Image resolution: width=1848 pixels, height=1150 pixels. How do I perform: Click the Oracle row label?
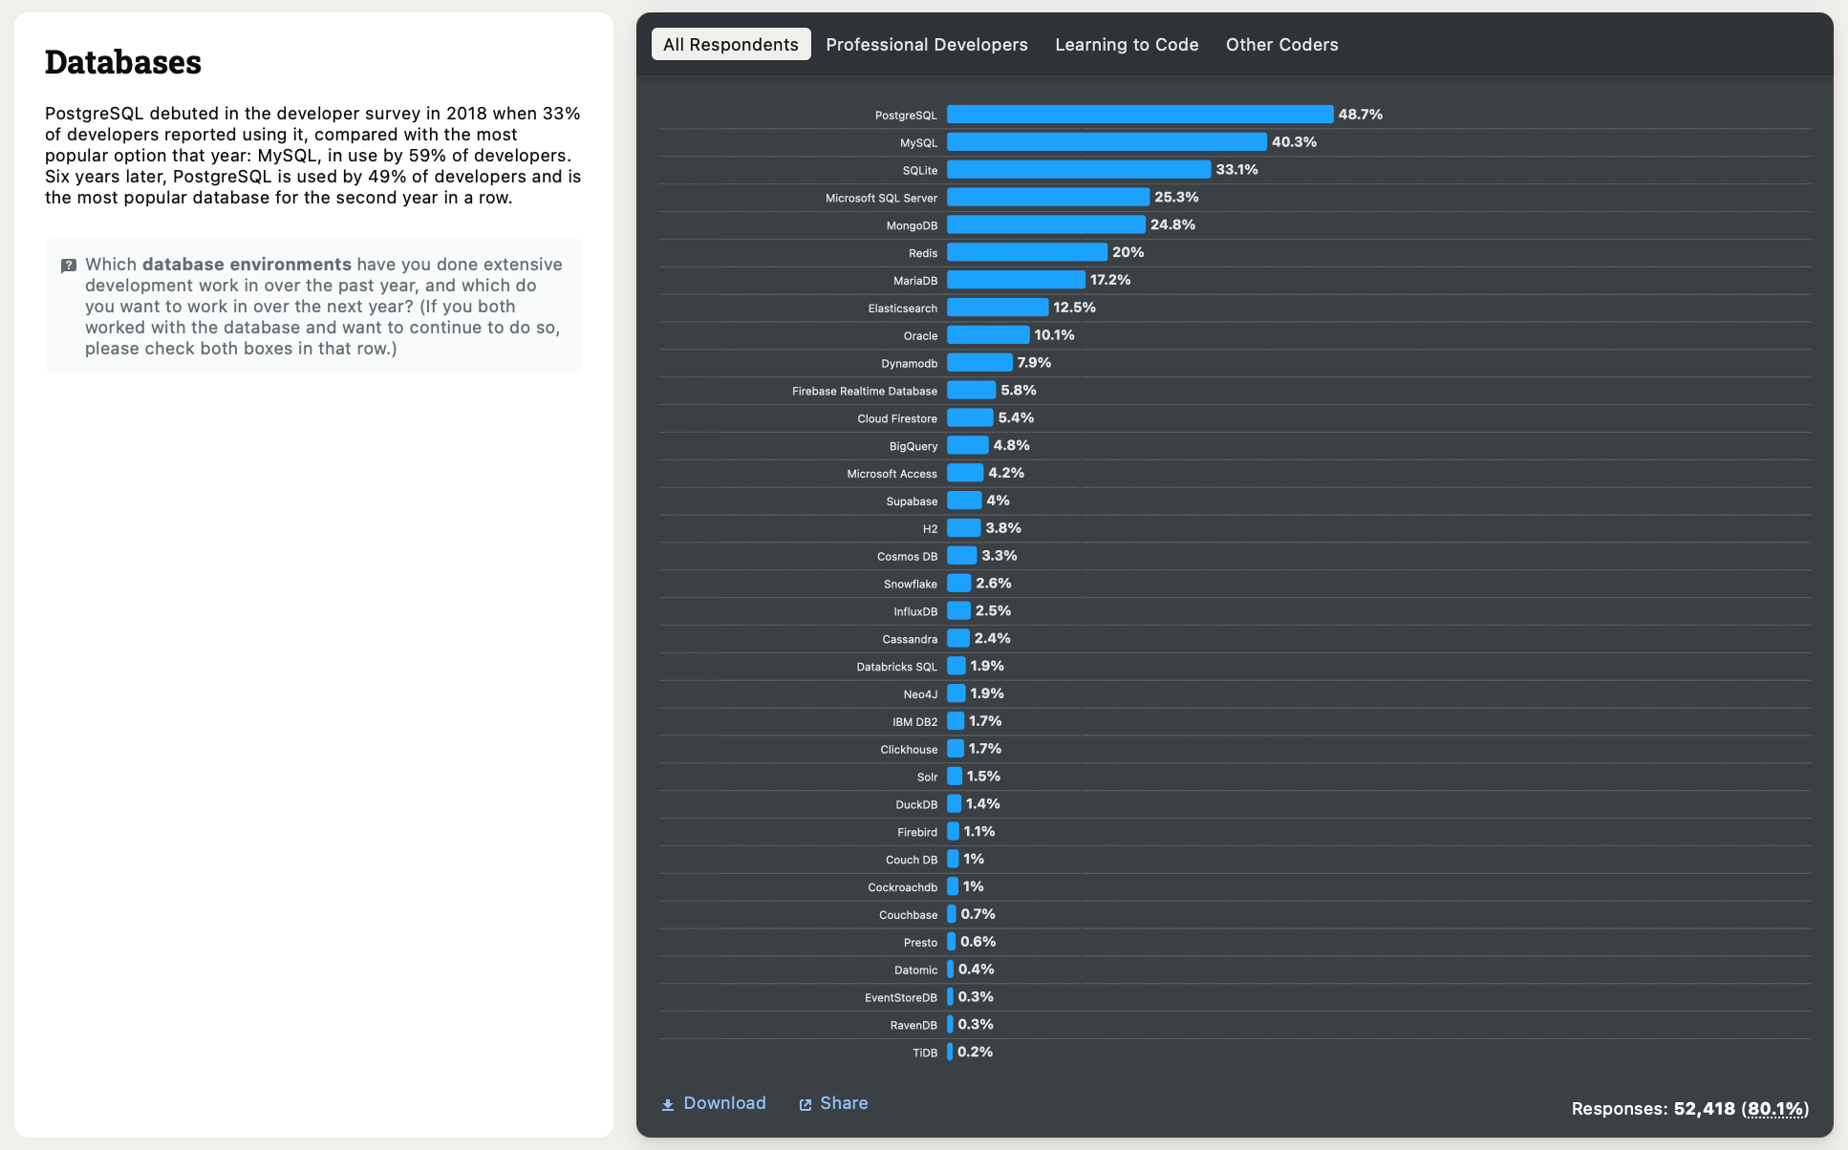coord(920,335)
